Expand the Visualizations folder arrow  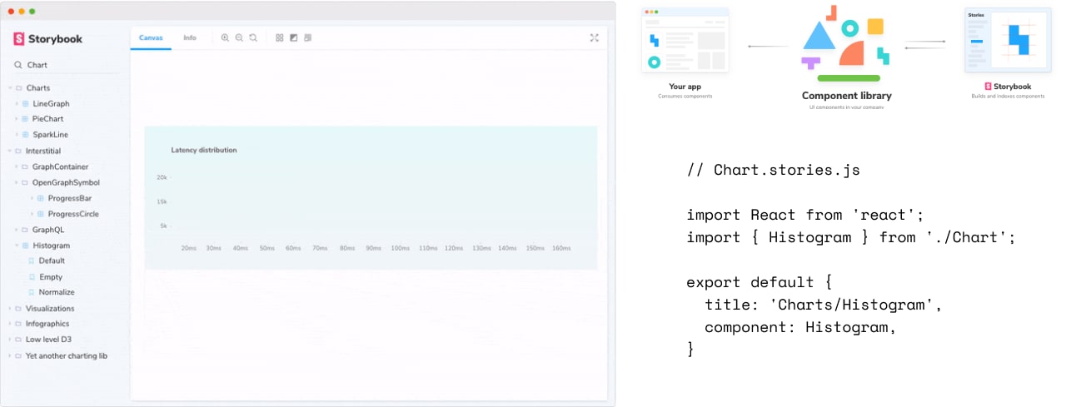[10, 309]
